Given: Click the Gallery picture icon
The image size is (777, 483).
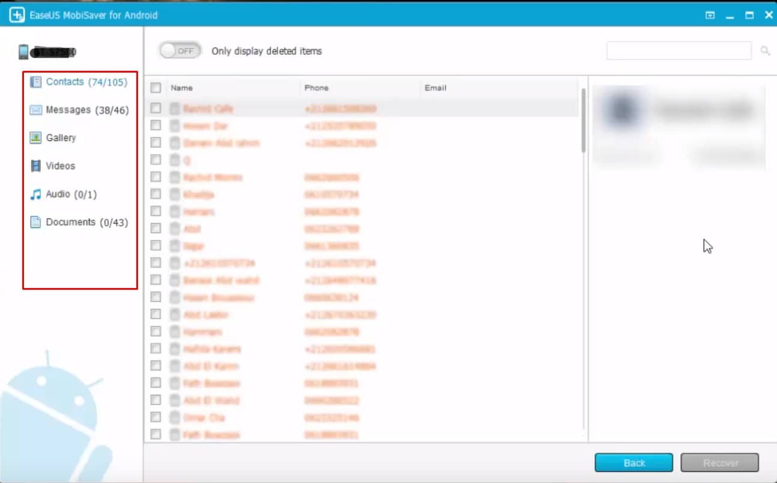Looking at the screenshot, I should pos(35,138).
